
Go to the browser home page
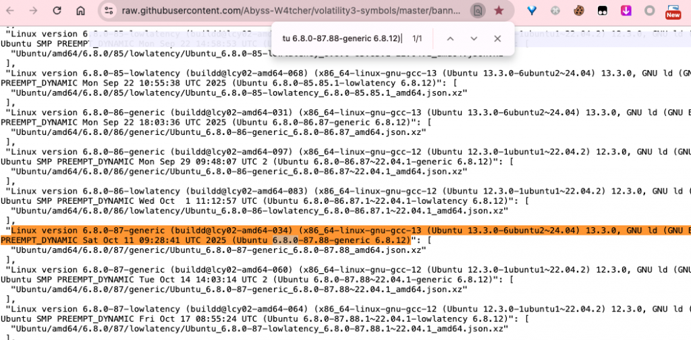(80, 11)
